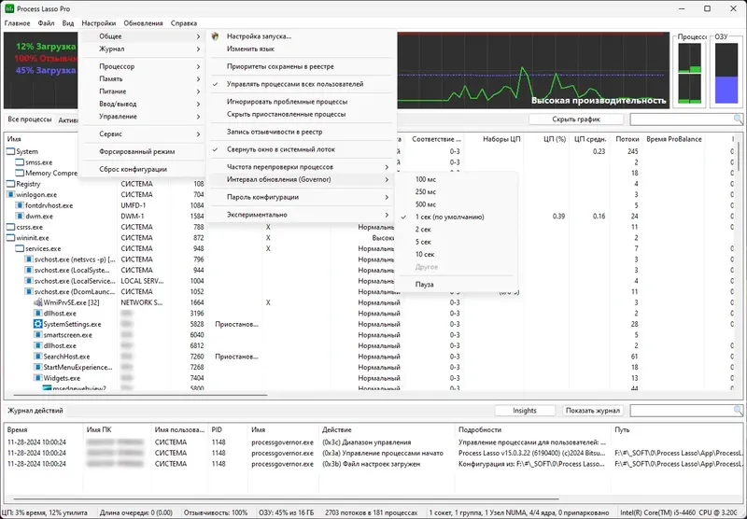Click the wininit.exe process icon
Image resolution: width=747 pixels, height=519 pixels.
10,238
